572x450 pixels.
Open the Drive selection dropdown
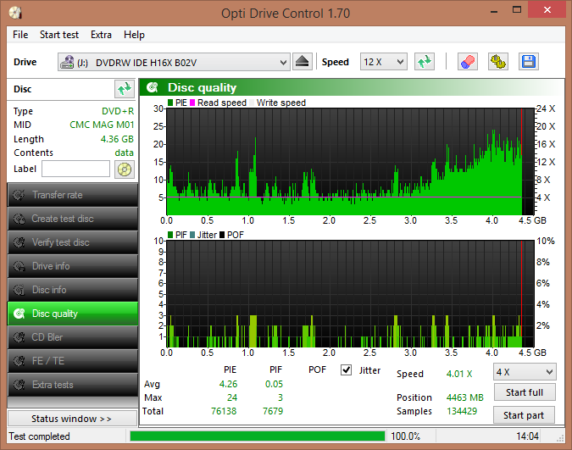[174, 62]
